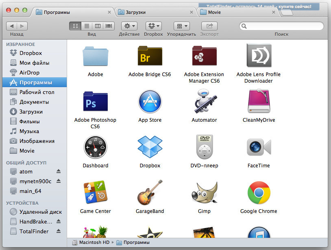Screen dimensions: 331x250
Task: Launch the Gimp application
Action: point(204,193)
